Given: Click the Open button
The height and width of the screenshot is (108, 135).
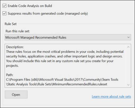Looking at the screenshot, I should click(16, 94).
